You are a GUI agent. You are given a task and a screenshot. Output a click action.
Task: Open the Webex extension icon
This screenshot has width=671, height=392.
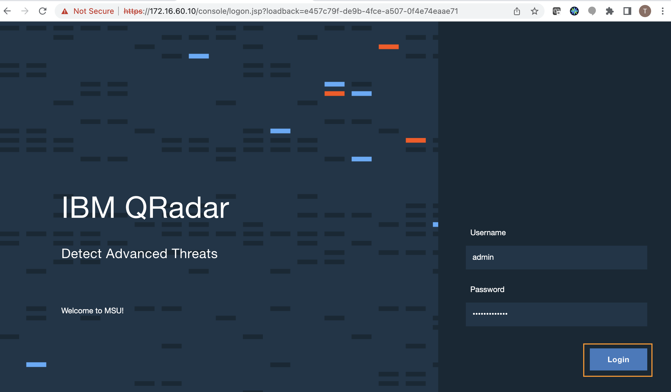pos(556,11)
